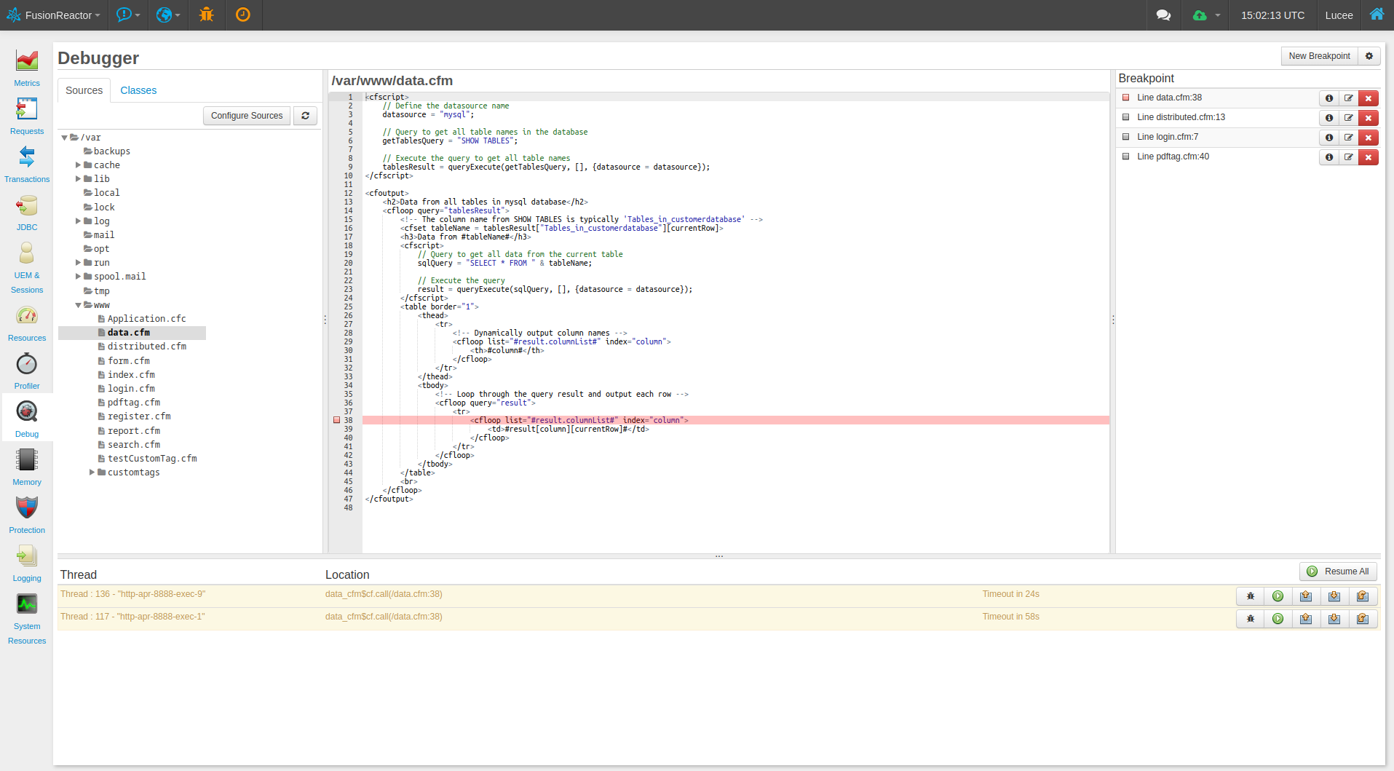Open the Transactions section in the sidebar
1394x771 pixels.
coord(27,165)
